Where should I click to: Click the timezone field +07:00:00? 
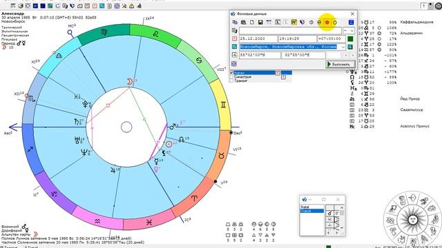[x=331, y=39]
